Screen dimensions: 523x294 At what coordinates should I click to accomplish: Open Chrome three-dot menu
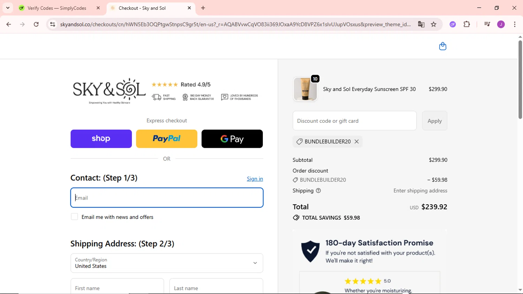coord(515,24)
